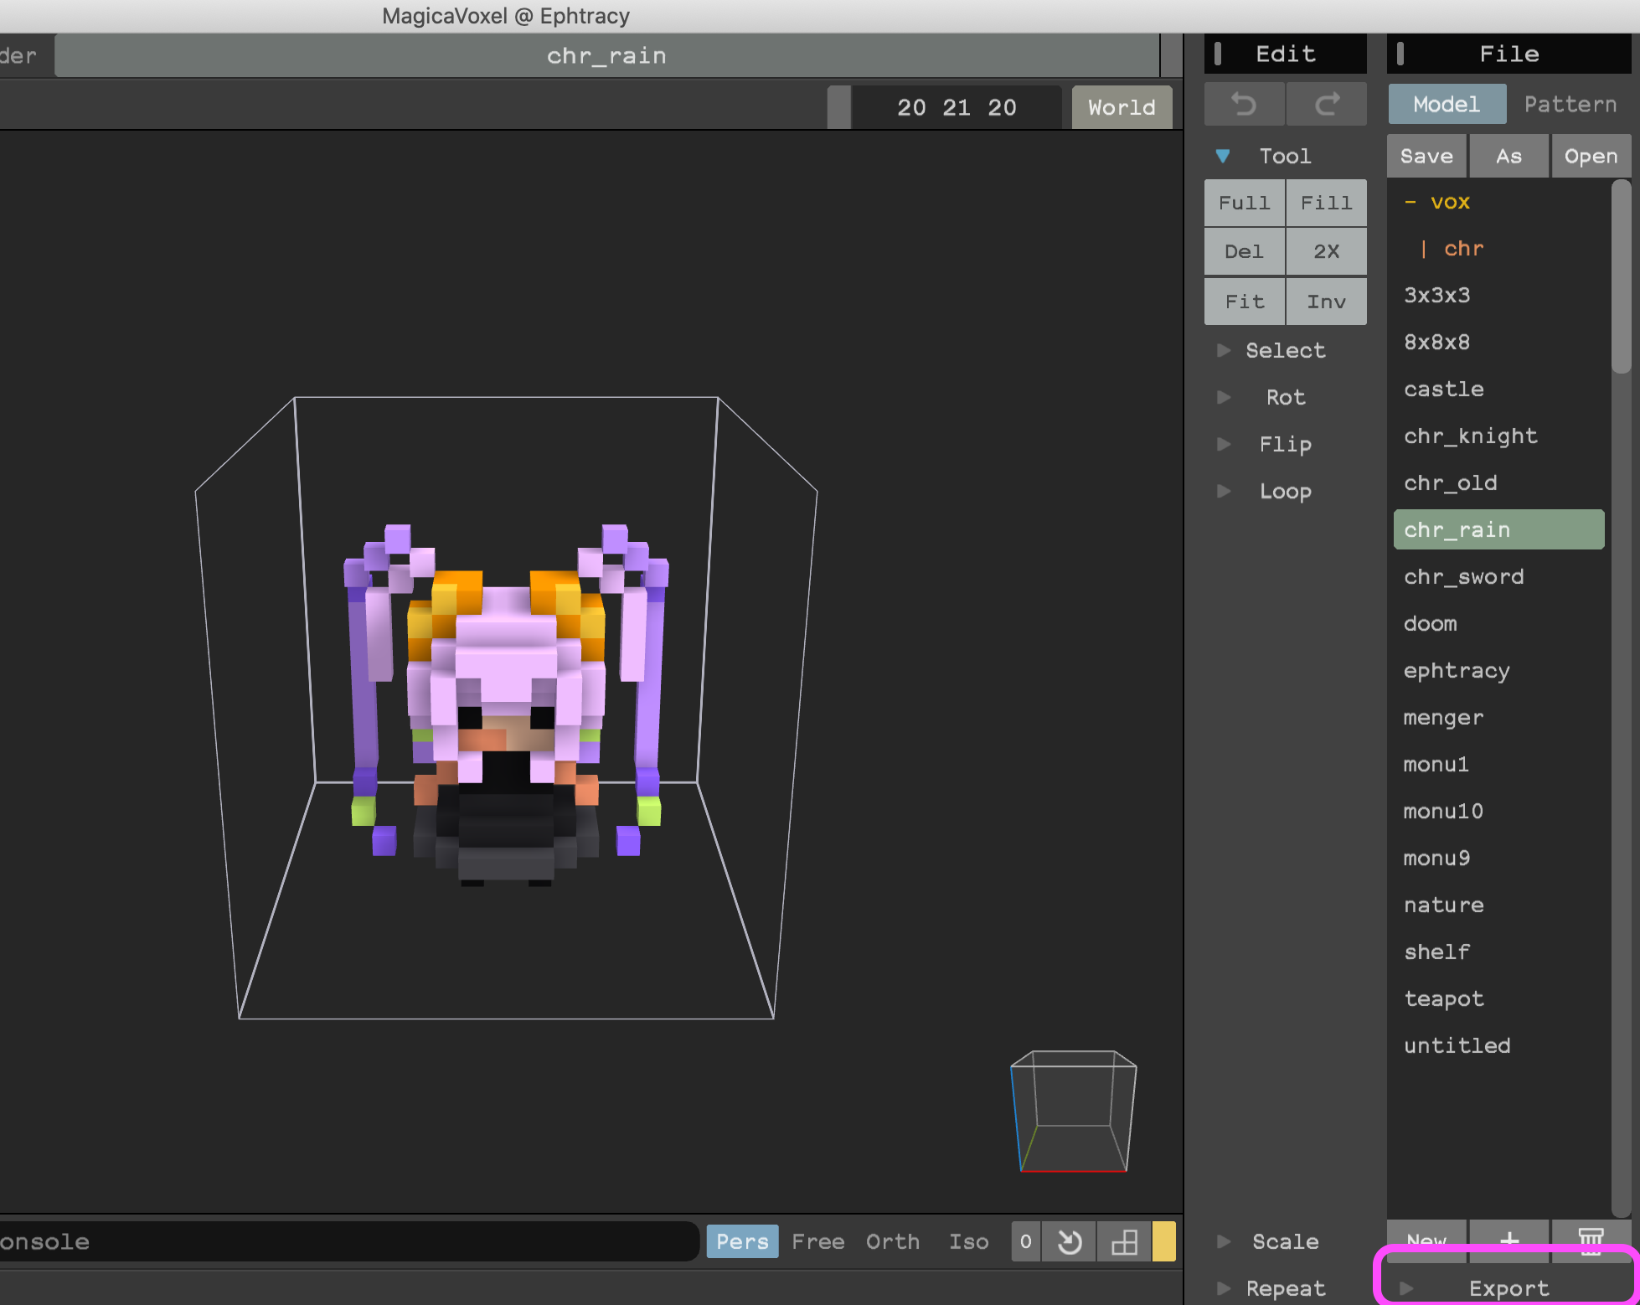Switch camera to Orth mode
The width and height of the screenshot is (1640, 1305).
tap(893, 1241)
